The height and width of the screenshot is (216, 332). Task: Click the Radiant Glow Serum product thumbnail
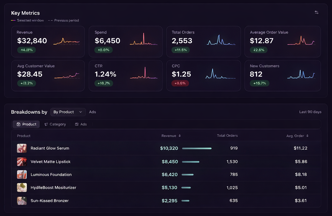pos(22,148)
